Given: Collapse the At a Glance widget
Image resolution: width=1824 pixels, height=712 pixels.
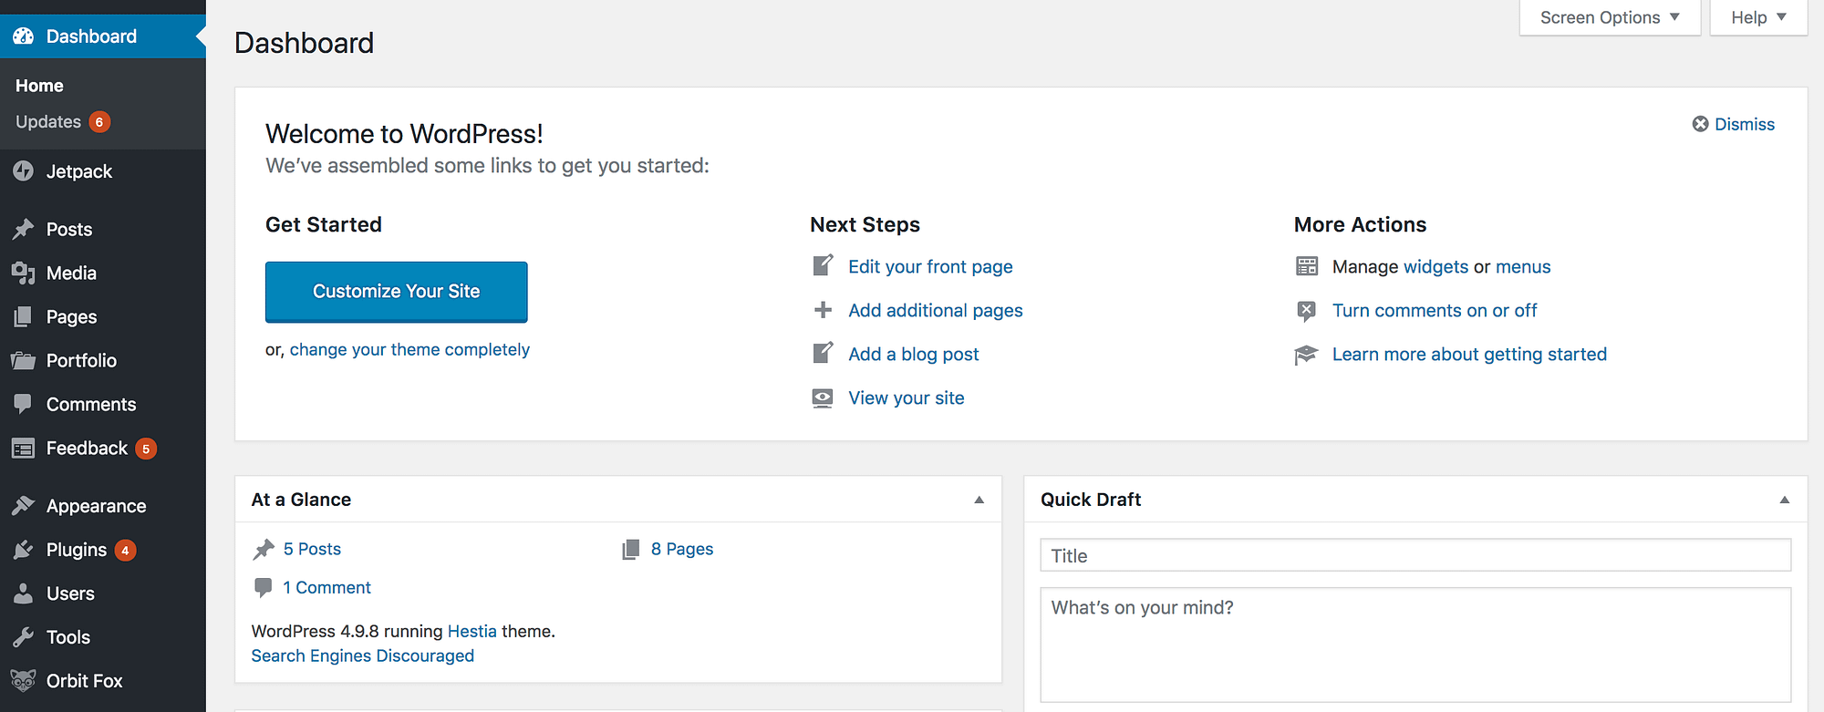Looking at the screenshot, I should tap(979, 500).
